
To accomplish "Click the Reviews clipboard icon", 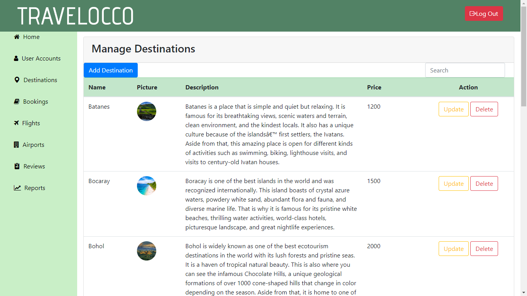I will 17,166.
